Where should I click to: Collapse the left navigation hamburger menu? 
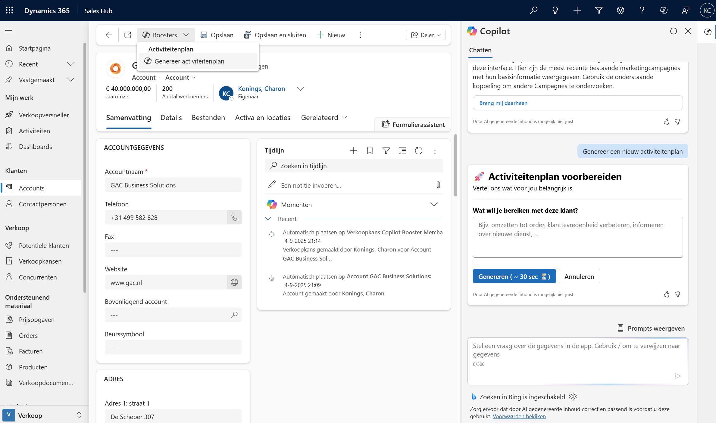tap(9, 30)
